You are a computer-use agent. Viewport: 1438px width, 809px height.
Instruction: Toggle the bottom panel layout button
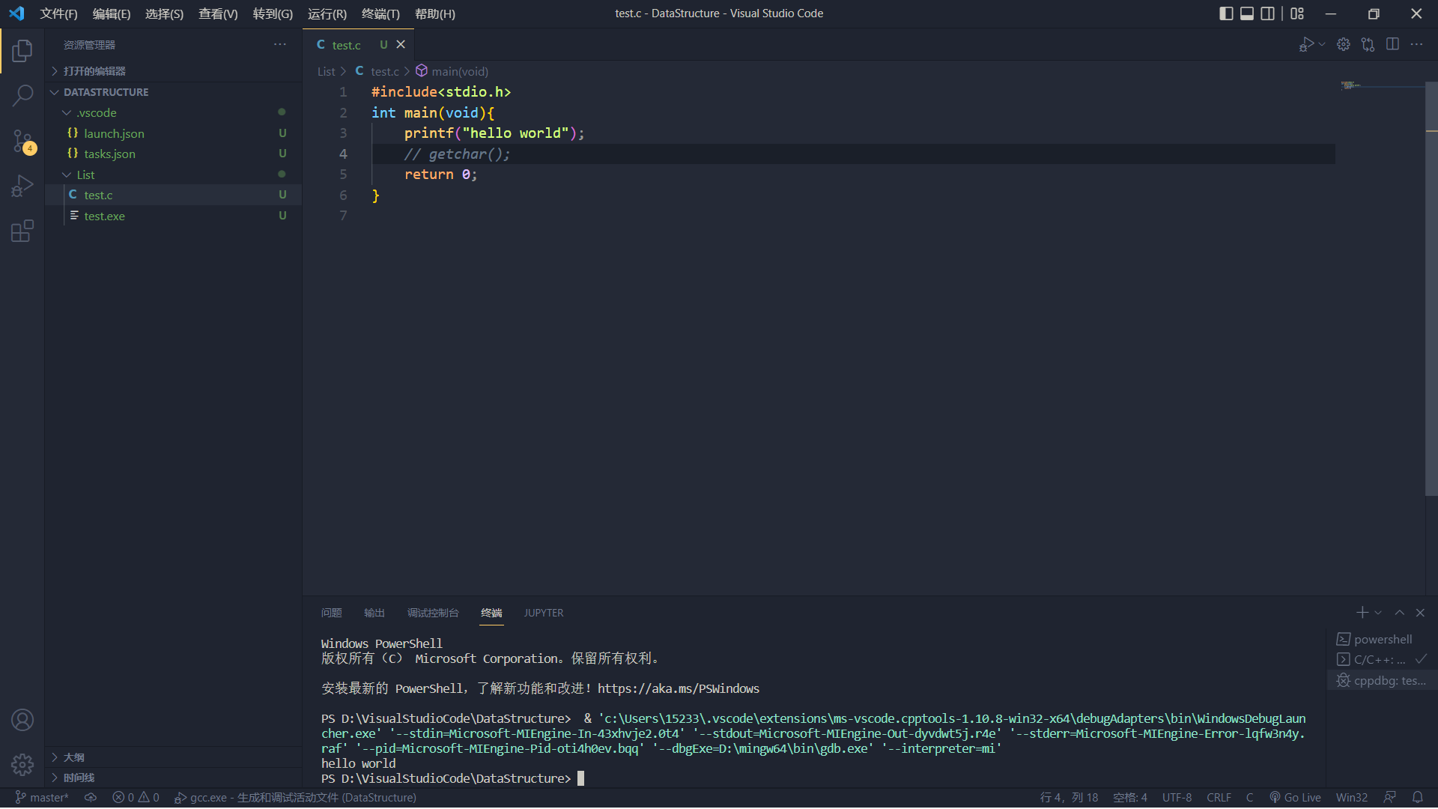tap(1247, 13)
